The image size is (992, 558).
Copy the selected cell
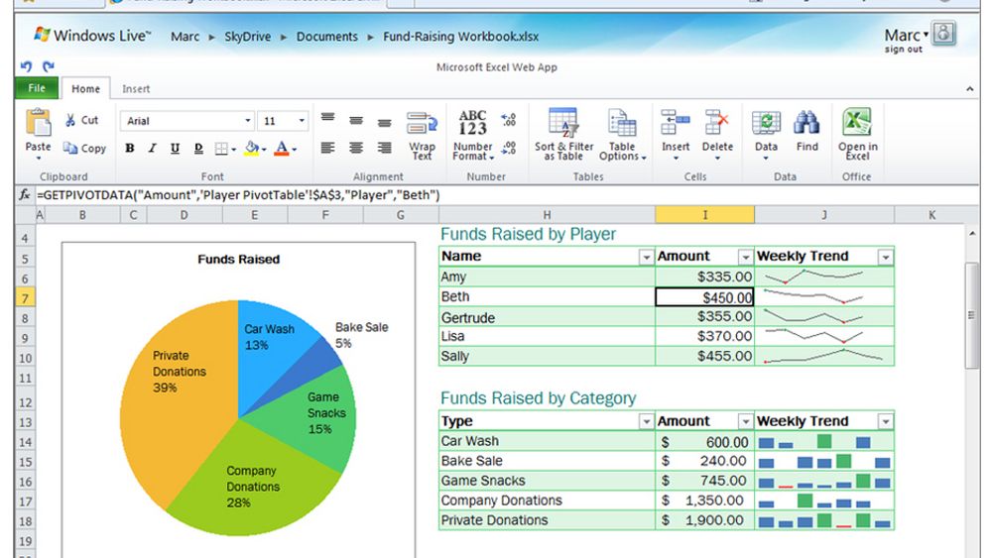[84, 149]
